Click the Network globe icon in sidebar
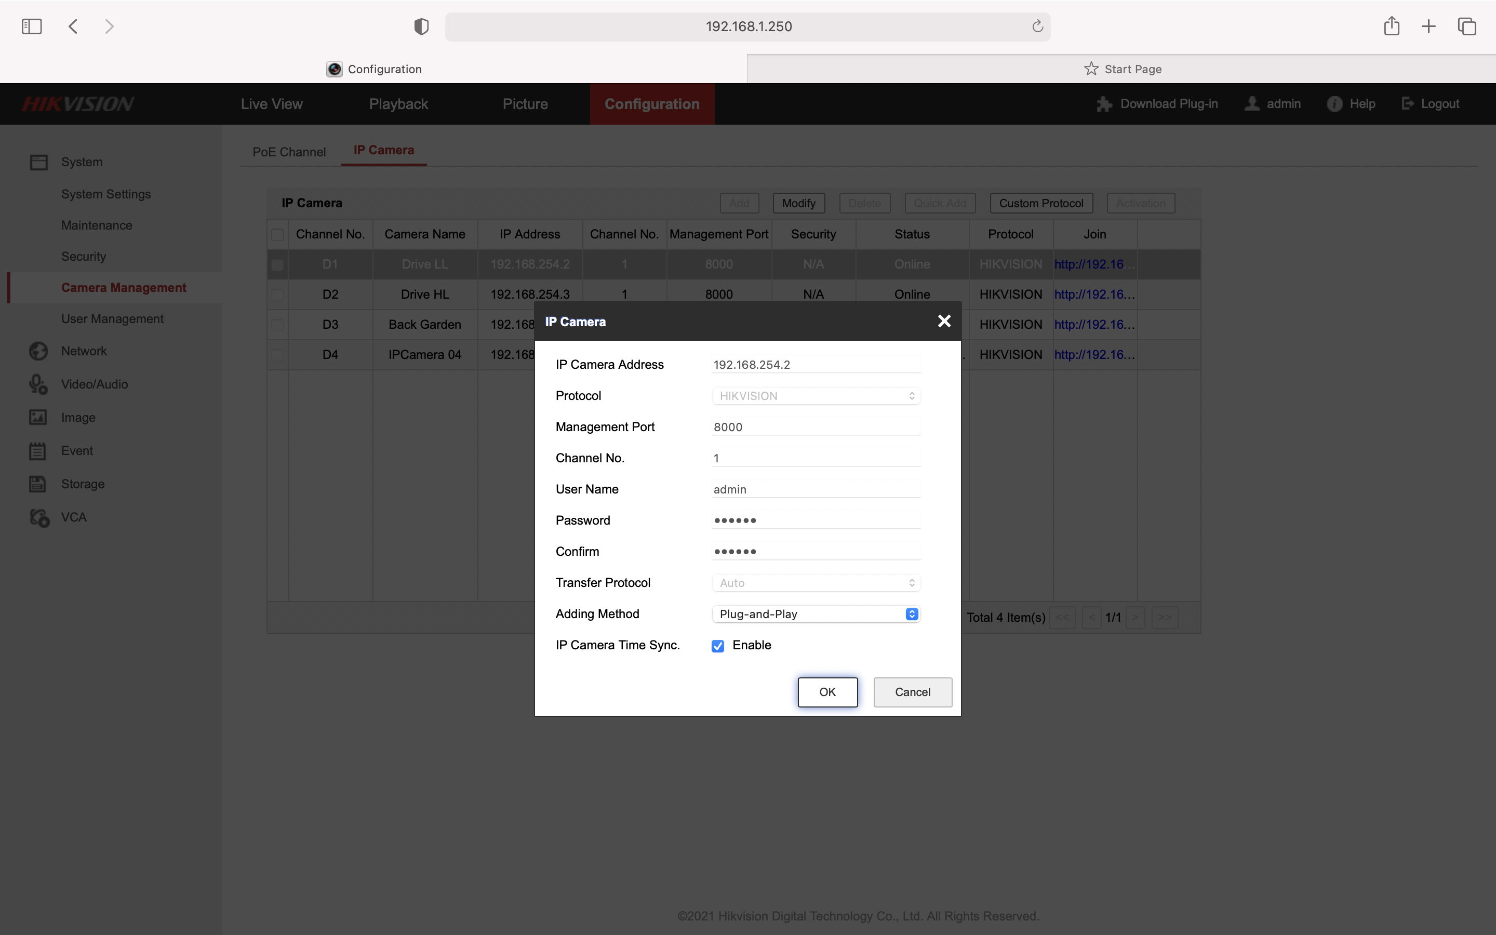 pyautogui.click(x=38, y=351)
